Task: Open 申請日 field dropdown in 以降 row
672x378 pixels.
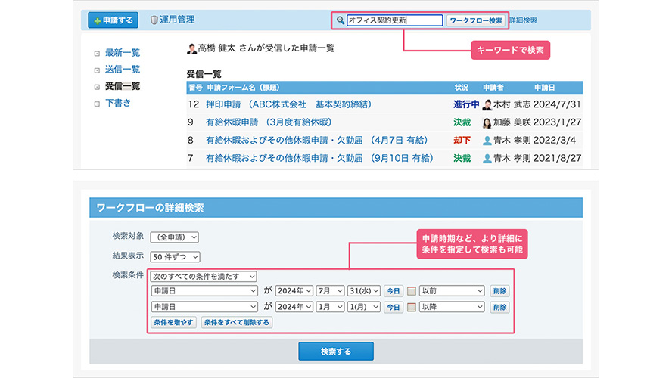Action: pyautogui.click(x=204, y=307)
